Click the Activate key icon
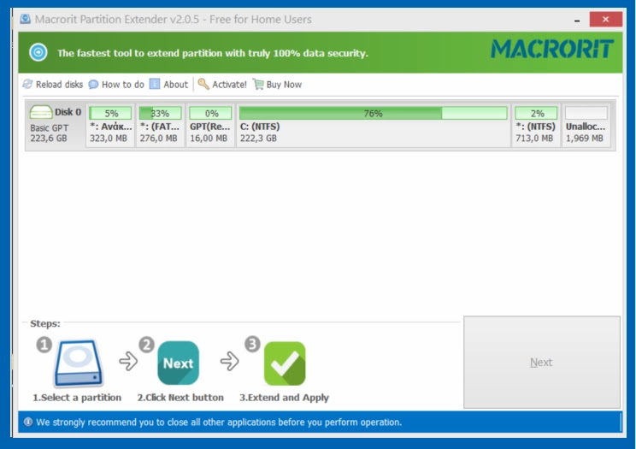 click(203, 84)
